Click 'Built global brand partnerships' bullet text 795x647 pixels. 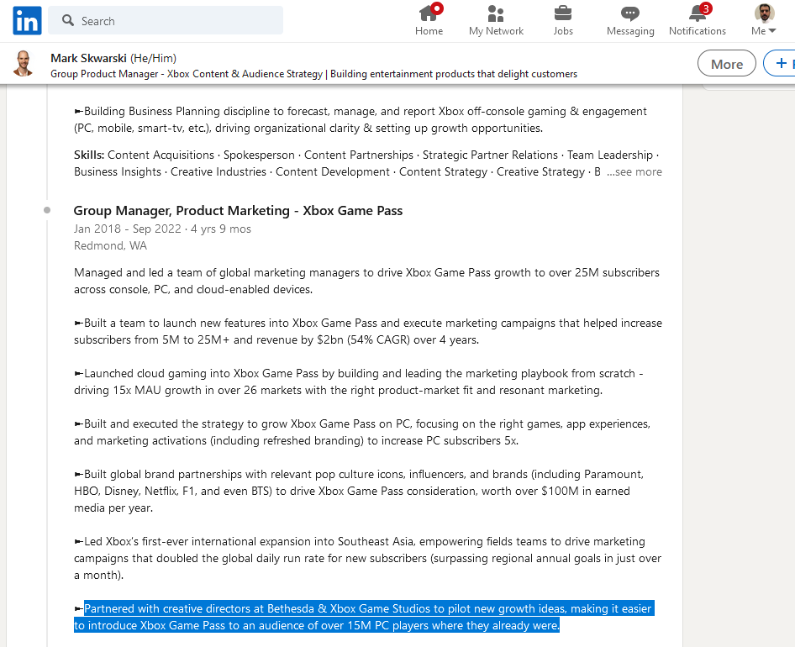pyautogui.click(x=359, y=491)
